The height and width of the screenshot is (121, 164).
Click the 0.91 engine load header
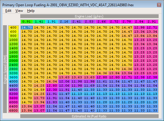27,22
